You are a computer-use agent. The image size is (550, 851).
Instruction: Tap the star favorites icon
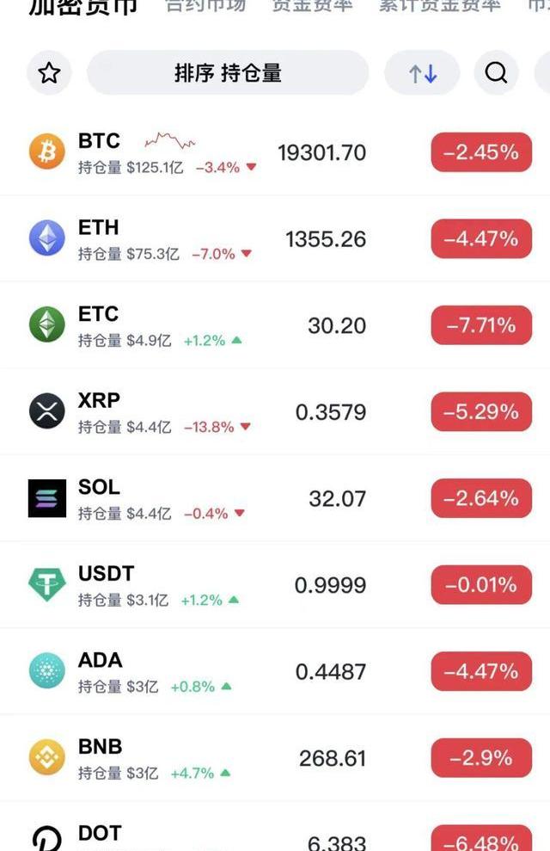pos(49,73)
